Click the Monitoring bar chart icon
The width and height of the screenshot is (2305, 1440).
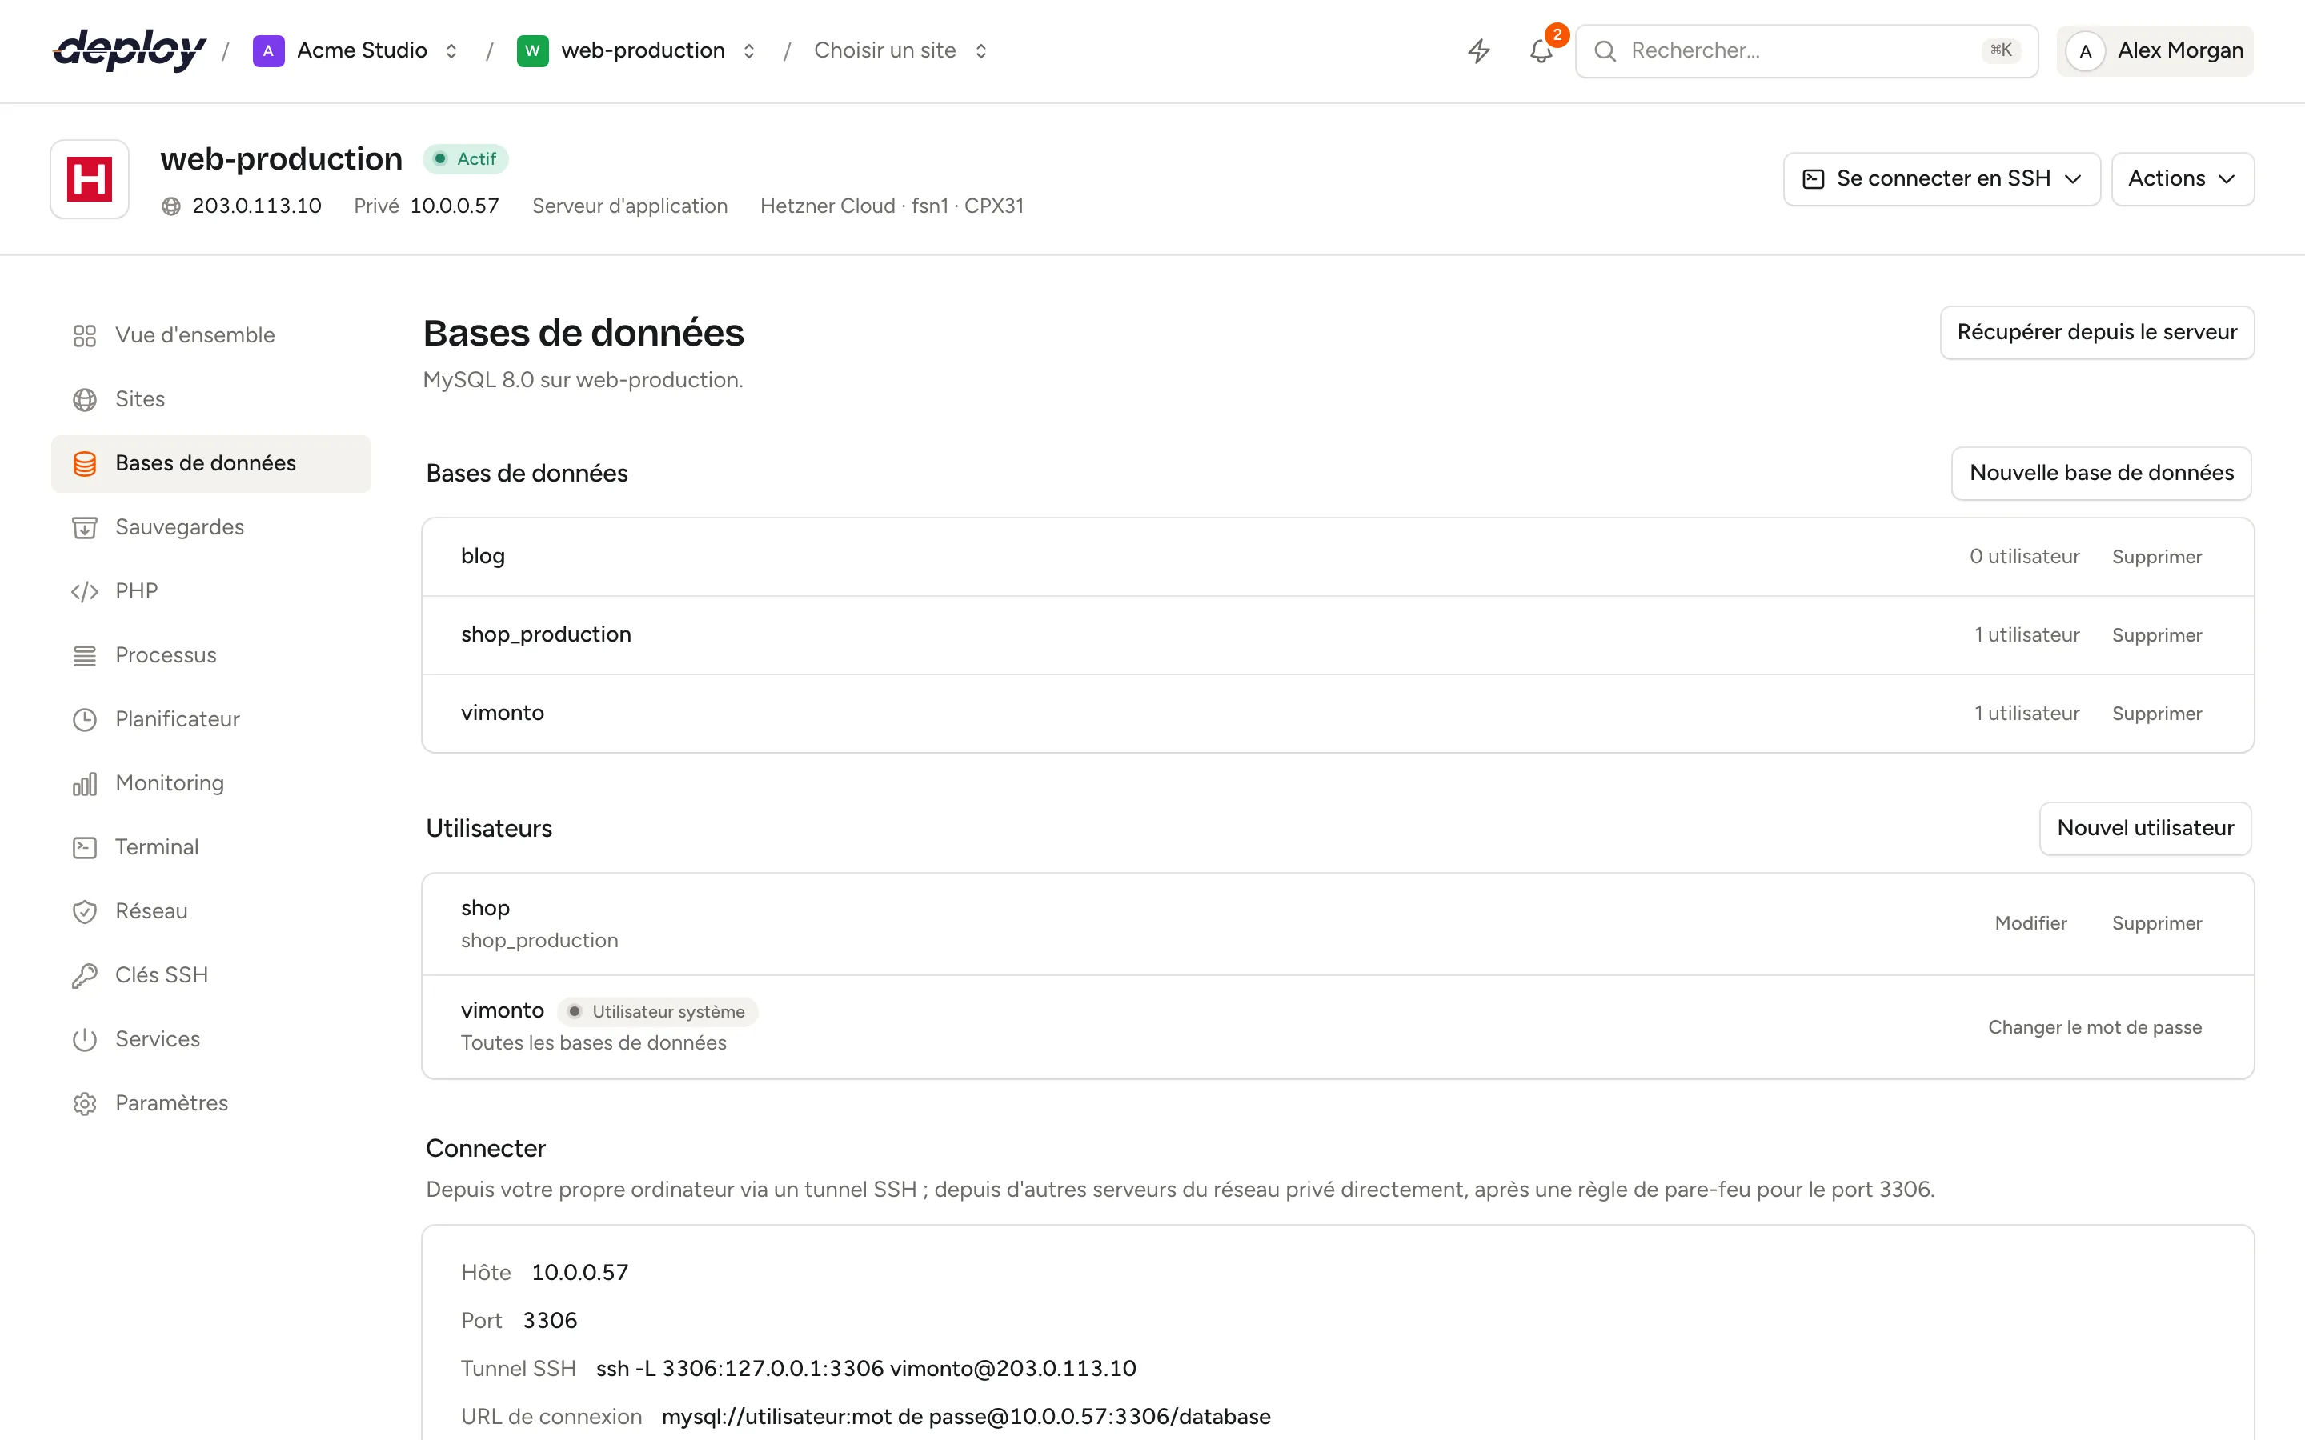pos(85,783)
